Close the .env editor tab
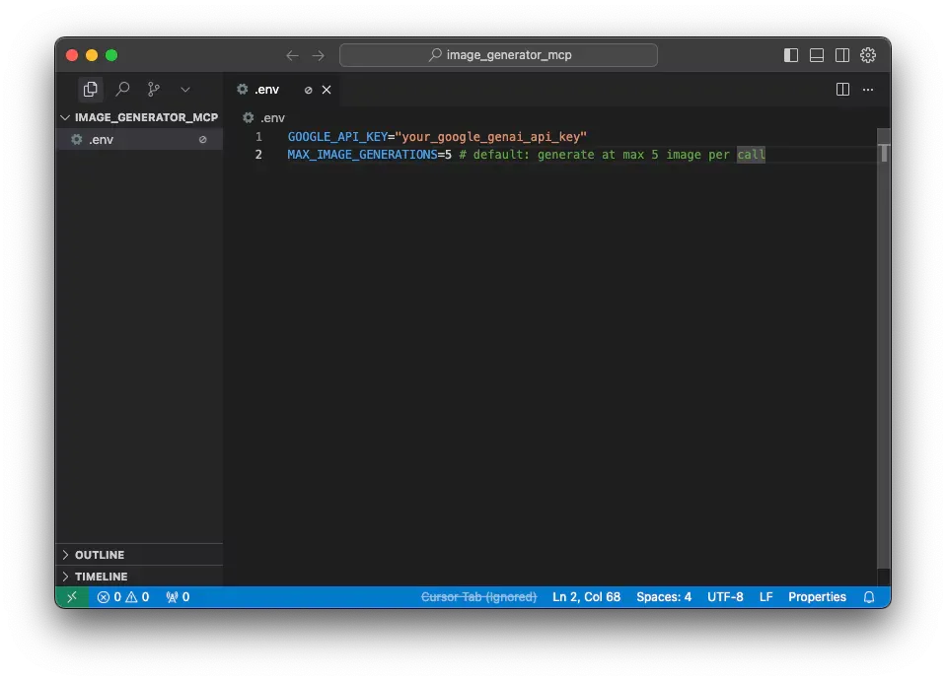946x681 pixels. tap(327, 90)
